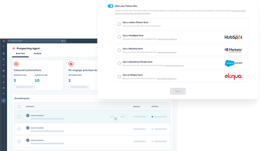
Task: Click the Eloqua logo
Action: (233, 77)
